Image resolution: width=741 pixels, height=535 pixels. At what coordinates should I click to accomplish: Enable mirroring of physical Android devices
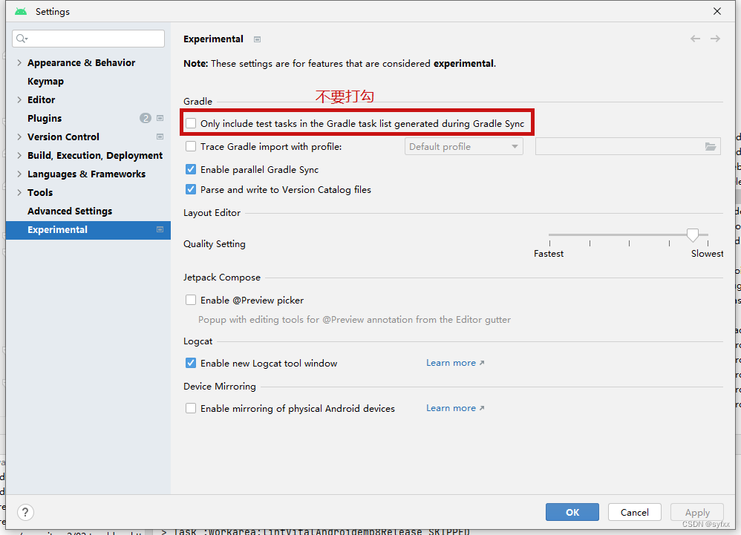click(x=191, y=408)
